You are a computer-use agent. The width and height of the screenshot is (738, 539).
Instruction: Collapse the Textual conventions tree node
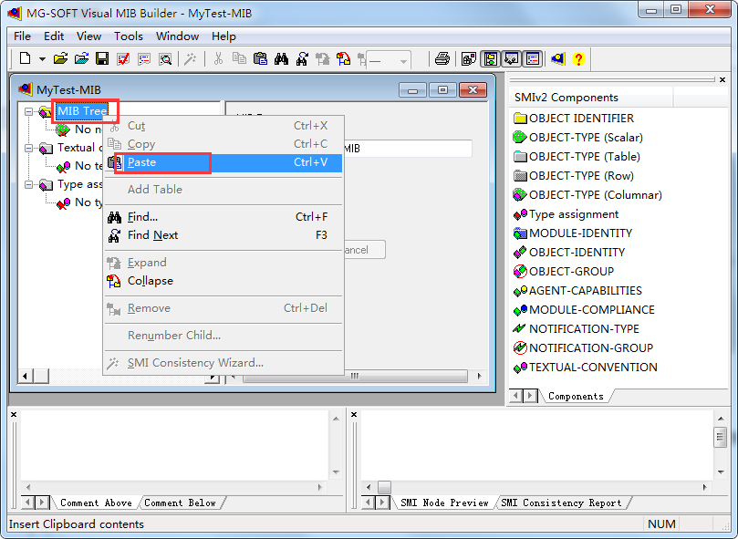pos(29,148)
